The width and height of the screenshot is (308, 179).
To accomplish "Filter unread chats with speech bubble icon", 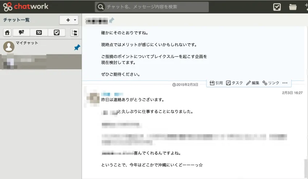I will click(x=21, y=32).
